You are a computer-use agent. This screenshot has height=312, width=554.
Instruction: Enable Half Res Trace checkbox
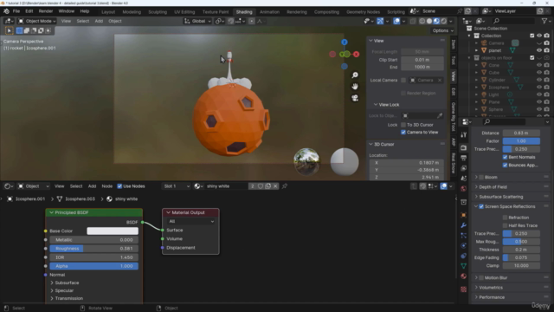coord(505,225)
